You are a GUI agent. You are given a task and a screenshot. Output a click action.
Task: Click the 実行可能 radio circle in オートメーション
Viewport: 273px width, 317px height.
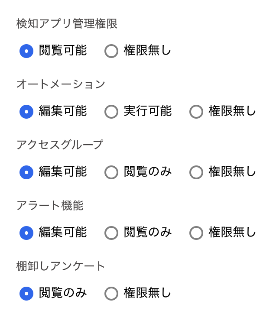(111, 112)
